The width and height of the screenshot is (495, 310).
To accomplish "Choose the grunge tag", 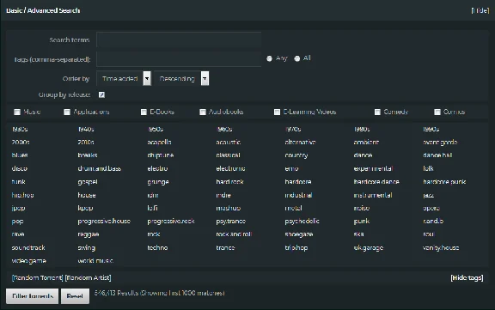I will tap(158, 182).
